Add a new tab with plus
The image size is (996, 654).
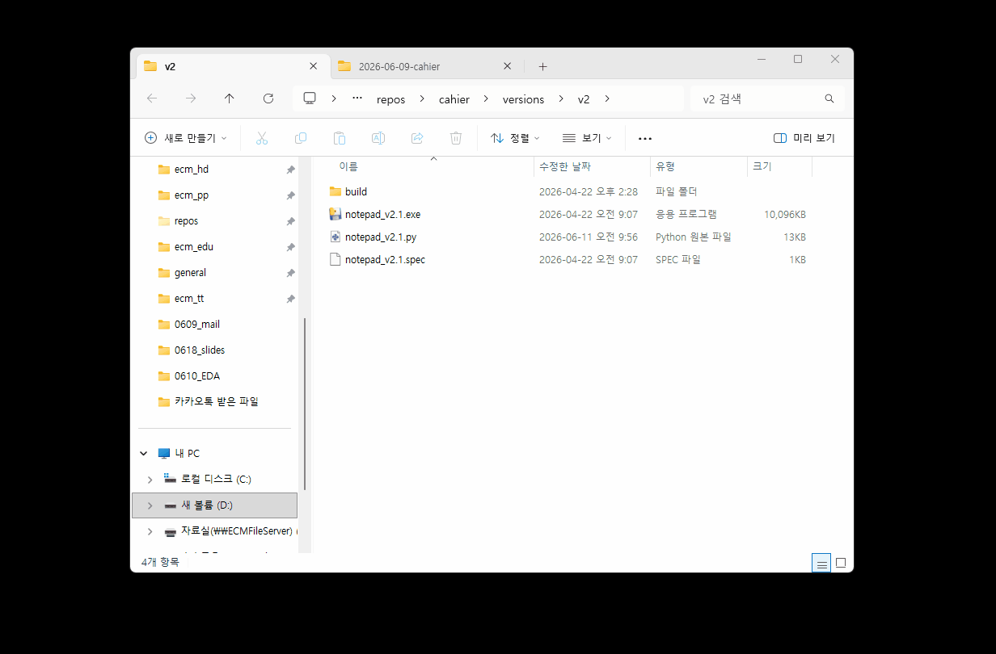coord(542,66)
